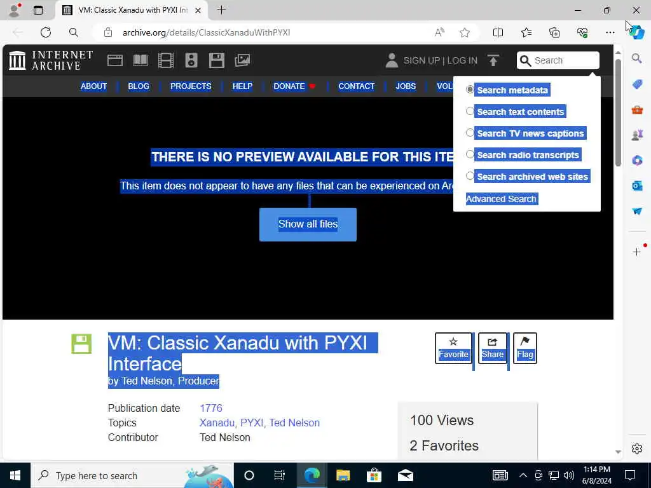The height and width of the screenshot is (488, 651).
Task: Click the green software floppy icon beside title
Action: click(81, 344)
